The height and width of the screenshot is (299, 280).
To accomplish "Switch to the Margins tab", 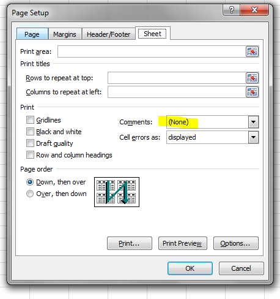I will pyautogui.click(x=65, y=34).
